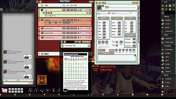
Task: Open the Vehicles campaign entry
Action: click(x=168, y=71)
